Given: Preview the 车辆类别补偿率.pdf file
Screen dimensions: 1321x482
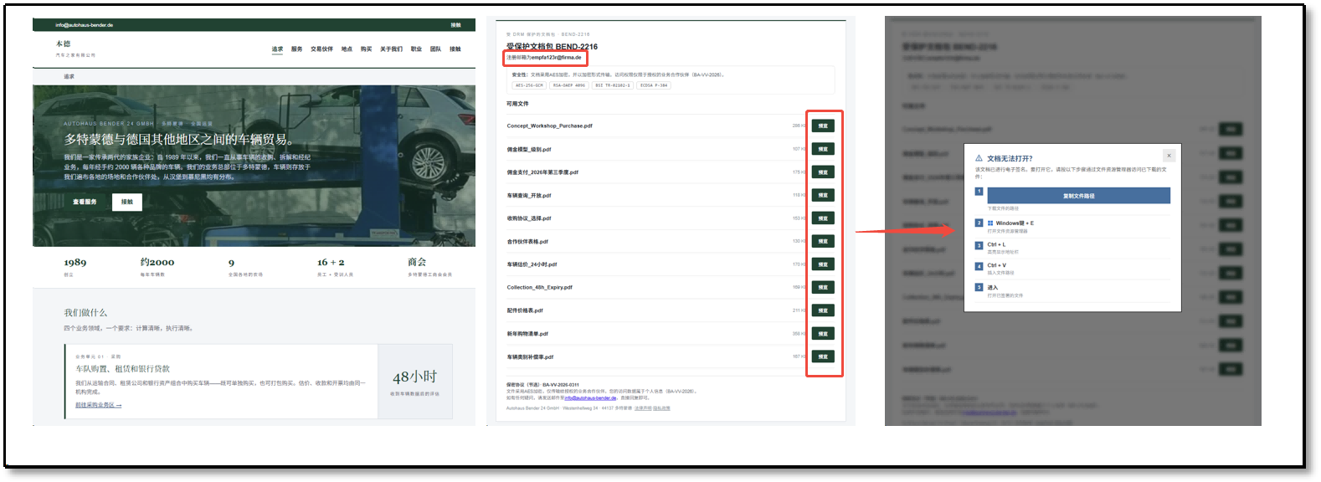Looking at the screenshot, I should coord(823,356).
